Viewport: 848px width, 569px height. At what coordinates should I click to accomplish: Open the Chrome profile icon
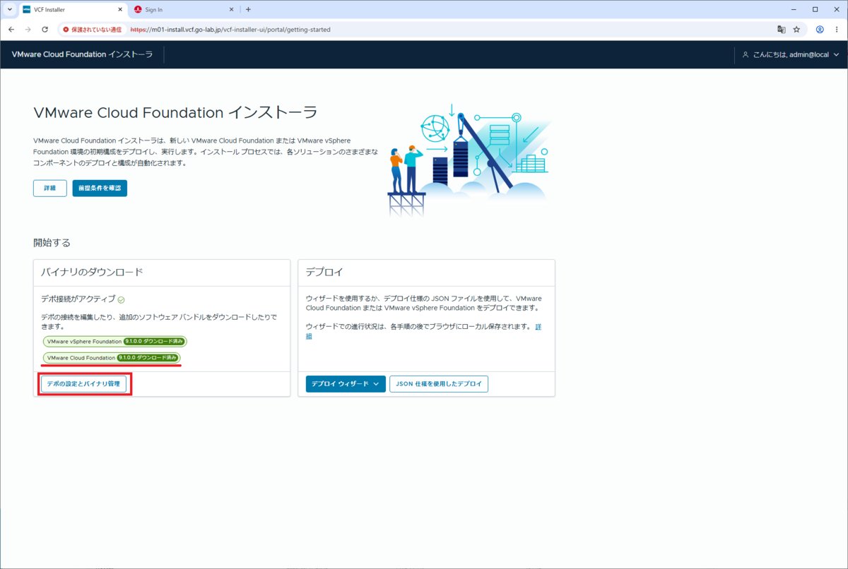pos(820,30)
